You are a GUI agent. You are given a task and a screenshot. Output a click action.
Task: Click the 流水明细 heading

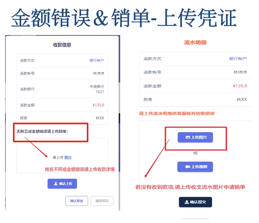195,42
